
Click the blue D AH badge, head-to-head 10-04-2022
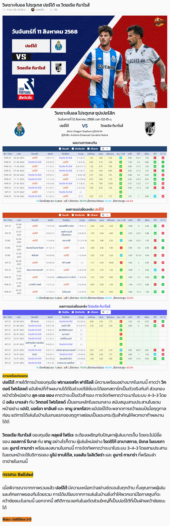[155, 196]
